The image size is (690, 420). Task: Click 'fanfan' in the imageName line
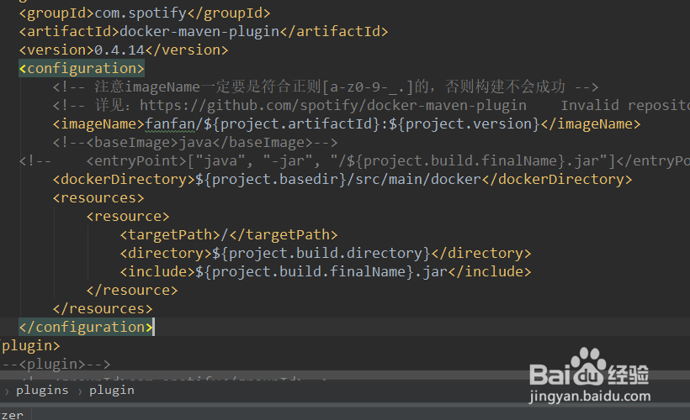click(x=170, y=124)
